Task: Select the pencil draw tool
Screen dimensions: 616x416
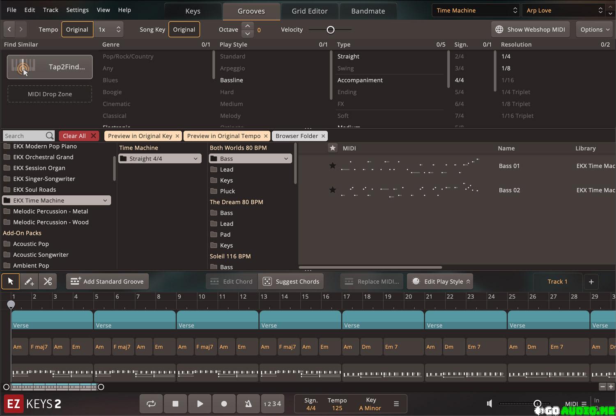Action: point(29,281)
